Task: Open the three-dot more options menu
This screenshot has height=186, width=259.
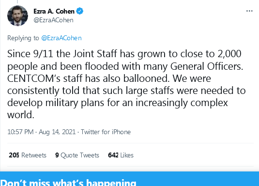Action: point(249,11)
